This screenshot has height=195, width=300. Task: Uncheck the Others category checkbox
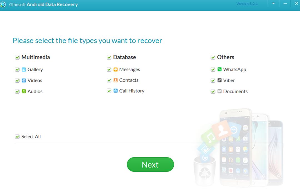point(213,57)
